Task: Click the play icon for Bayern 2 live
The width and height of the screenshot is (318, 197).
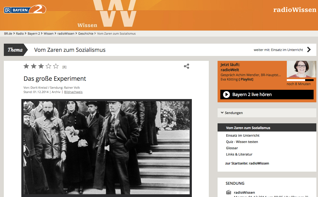Action: [226, 94]
